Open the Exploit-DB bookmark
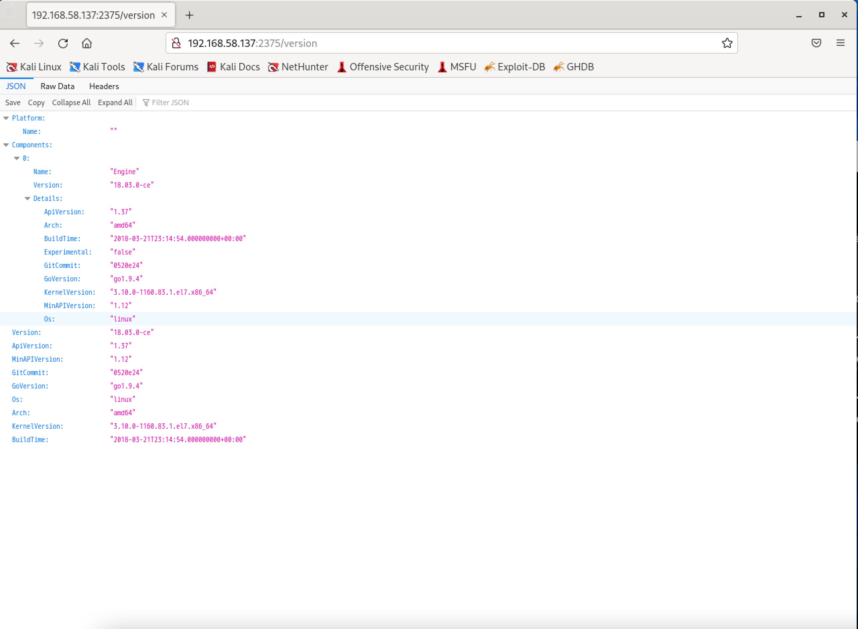858x629 pixels. tap(515, 67)
